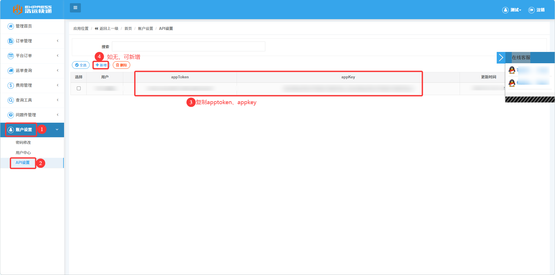Click the 测试 user avatar icon
Viewport: 555px width, 275px height.
tap(505, 10)
